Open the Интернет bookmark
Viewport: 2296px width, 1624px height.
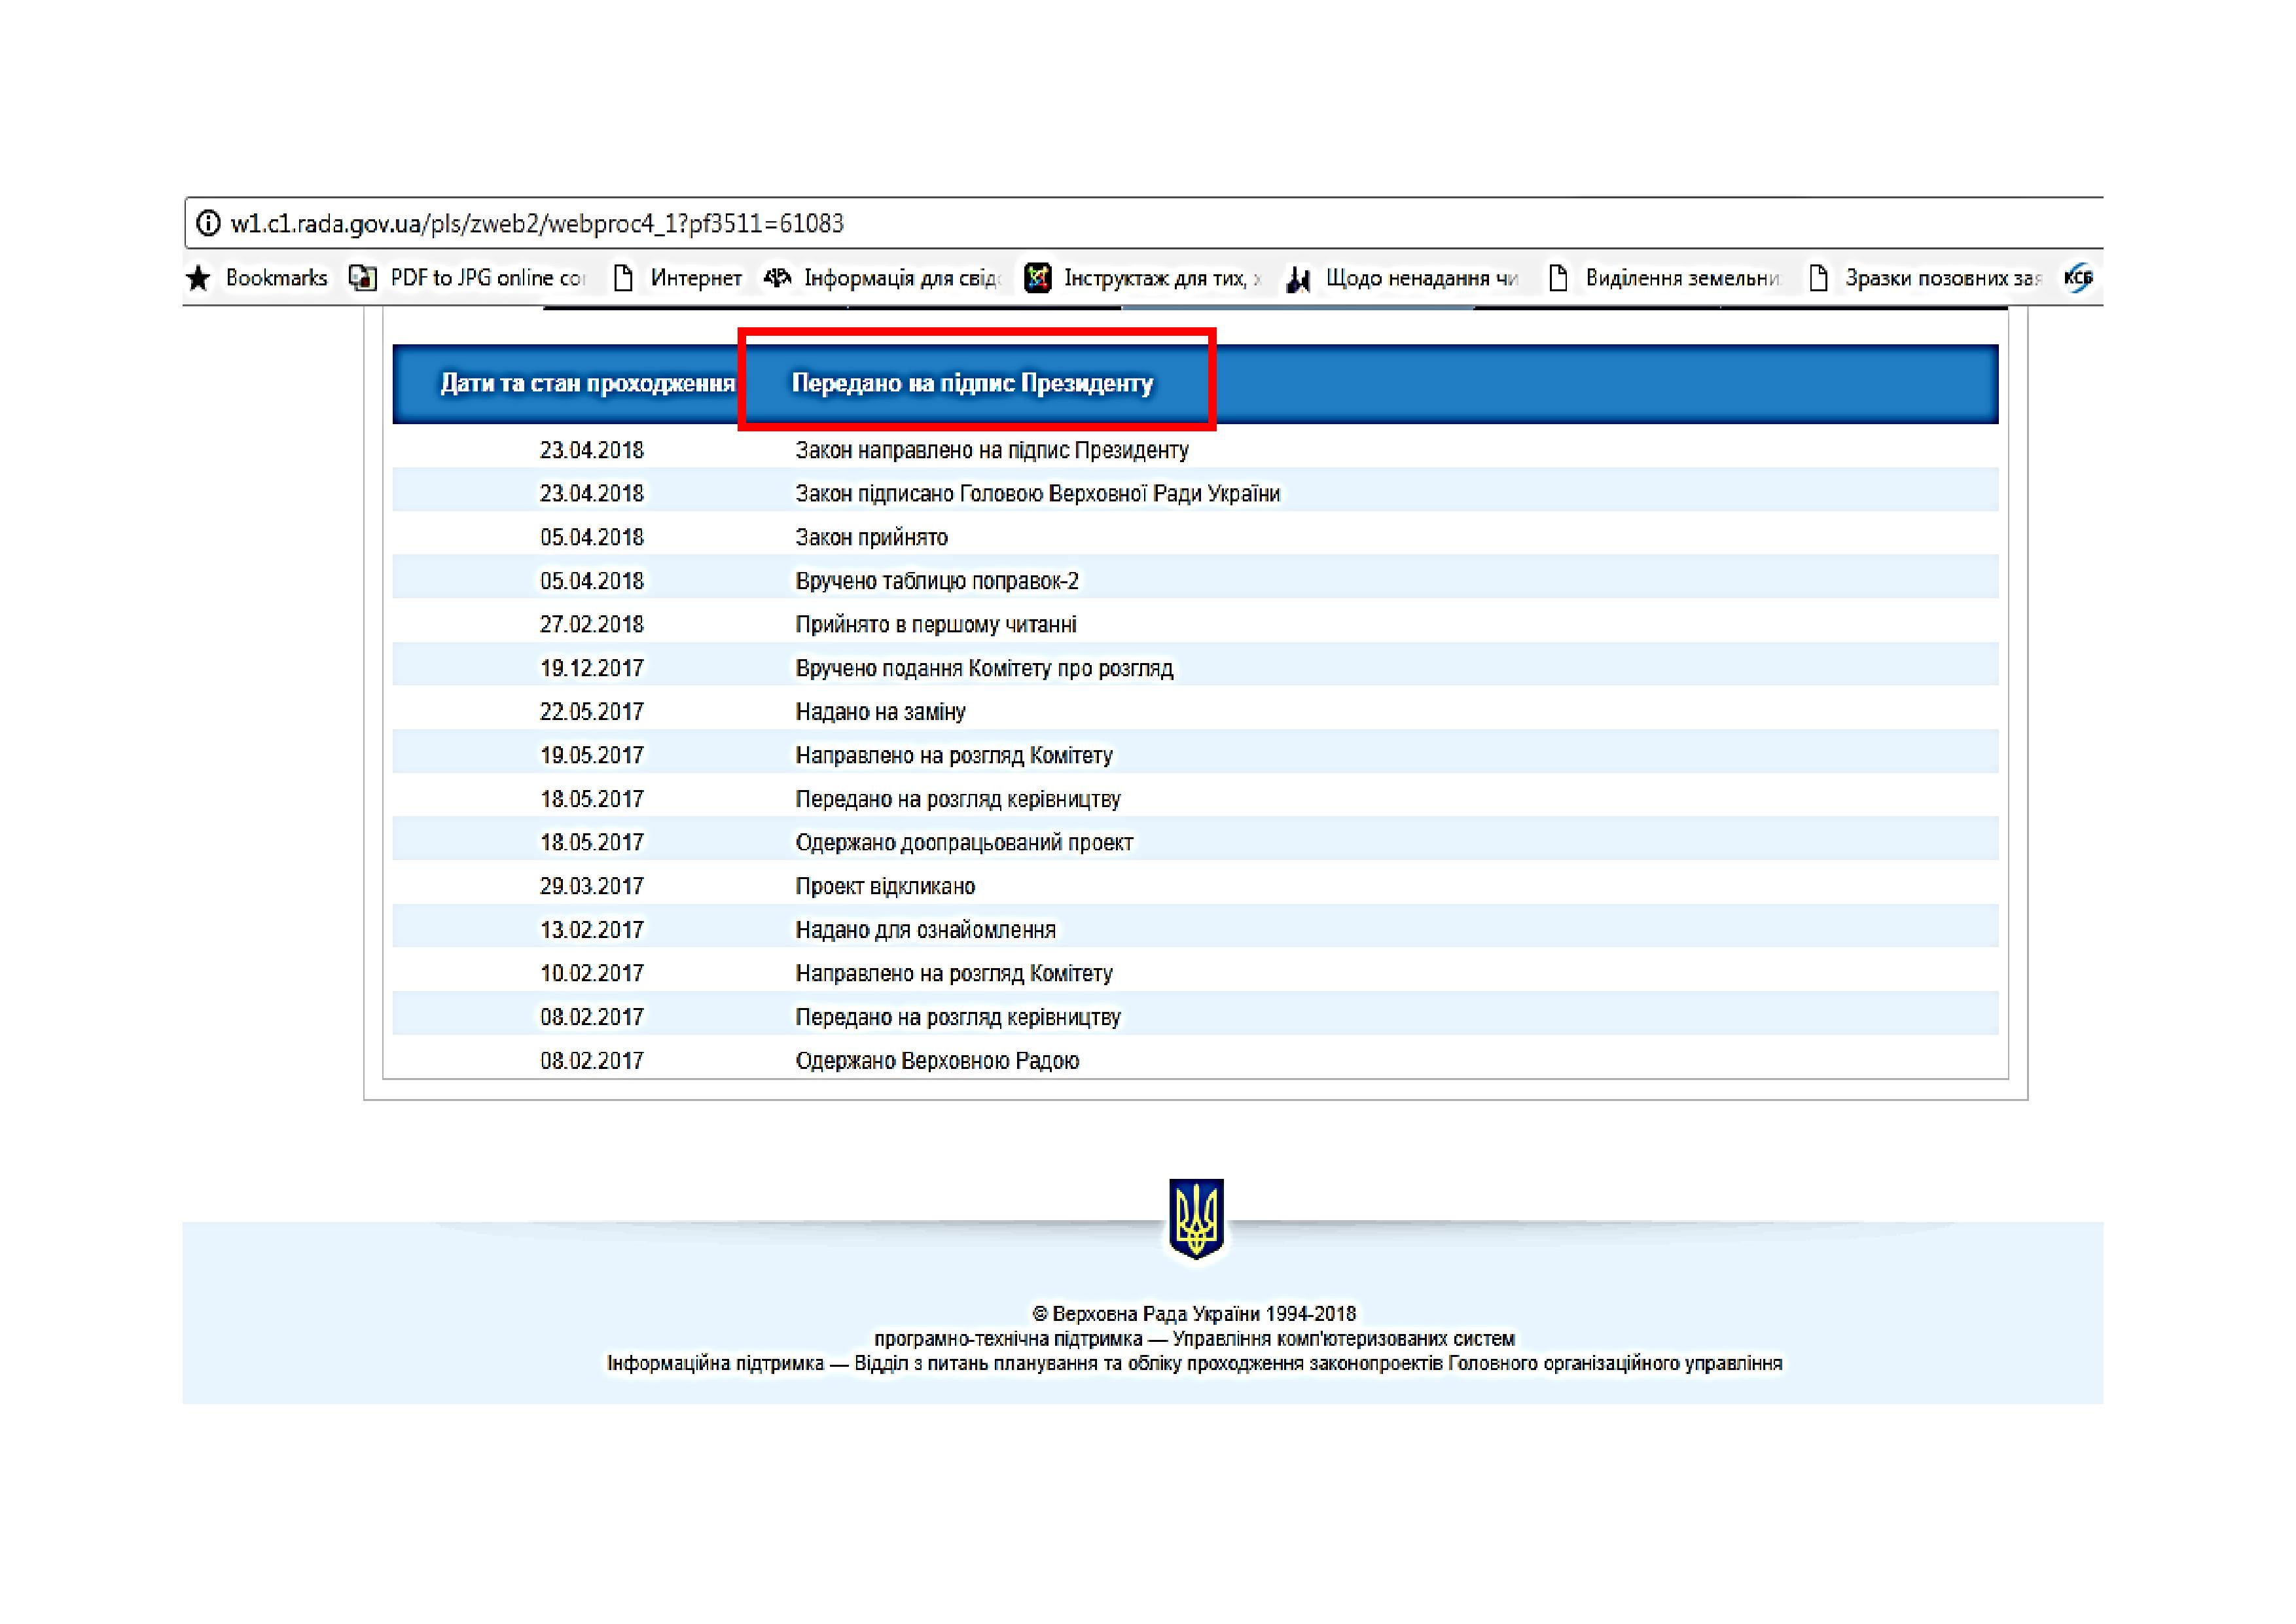tap(696, 278)
